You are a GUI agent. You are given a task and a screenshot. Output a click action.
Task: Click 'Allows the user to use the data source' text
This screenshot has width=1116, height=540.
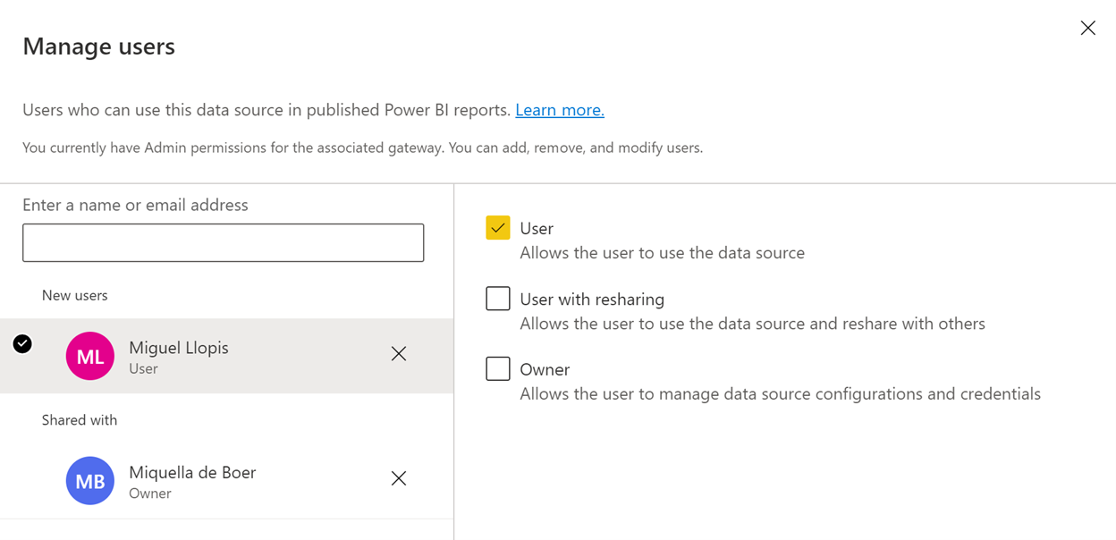click(662, 253)
